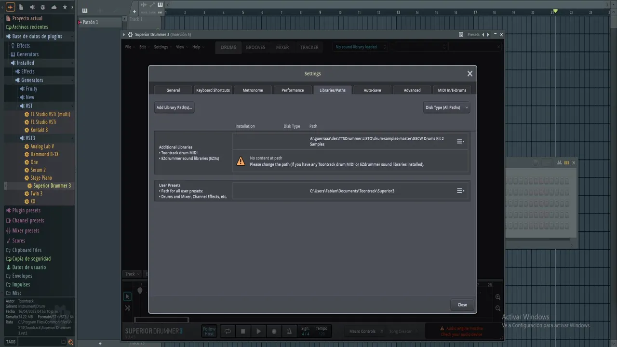Arm record in Superior Drummer transport
The height and width of the screenshot is (347, 617).
point(274,331)
